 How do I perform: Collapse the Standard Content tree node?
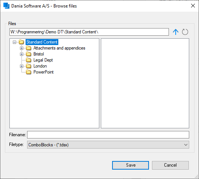pyautogui.click(x=14, y=42)
